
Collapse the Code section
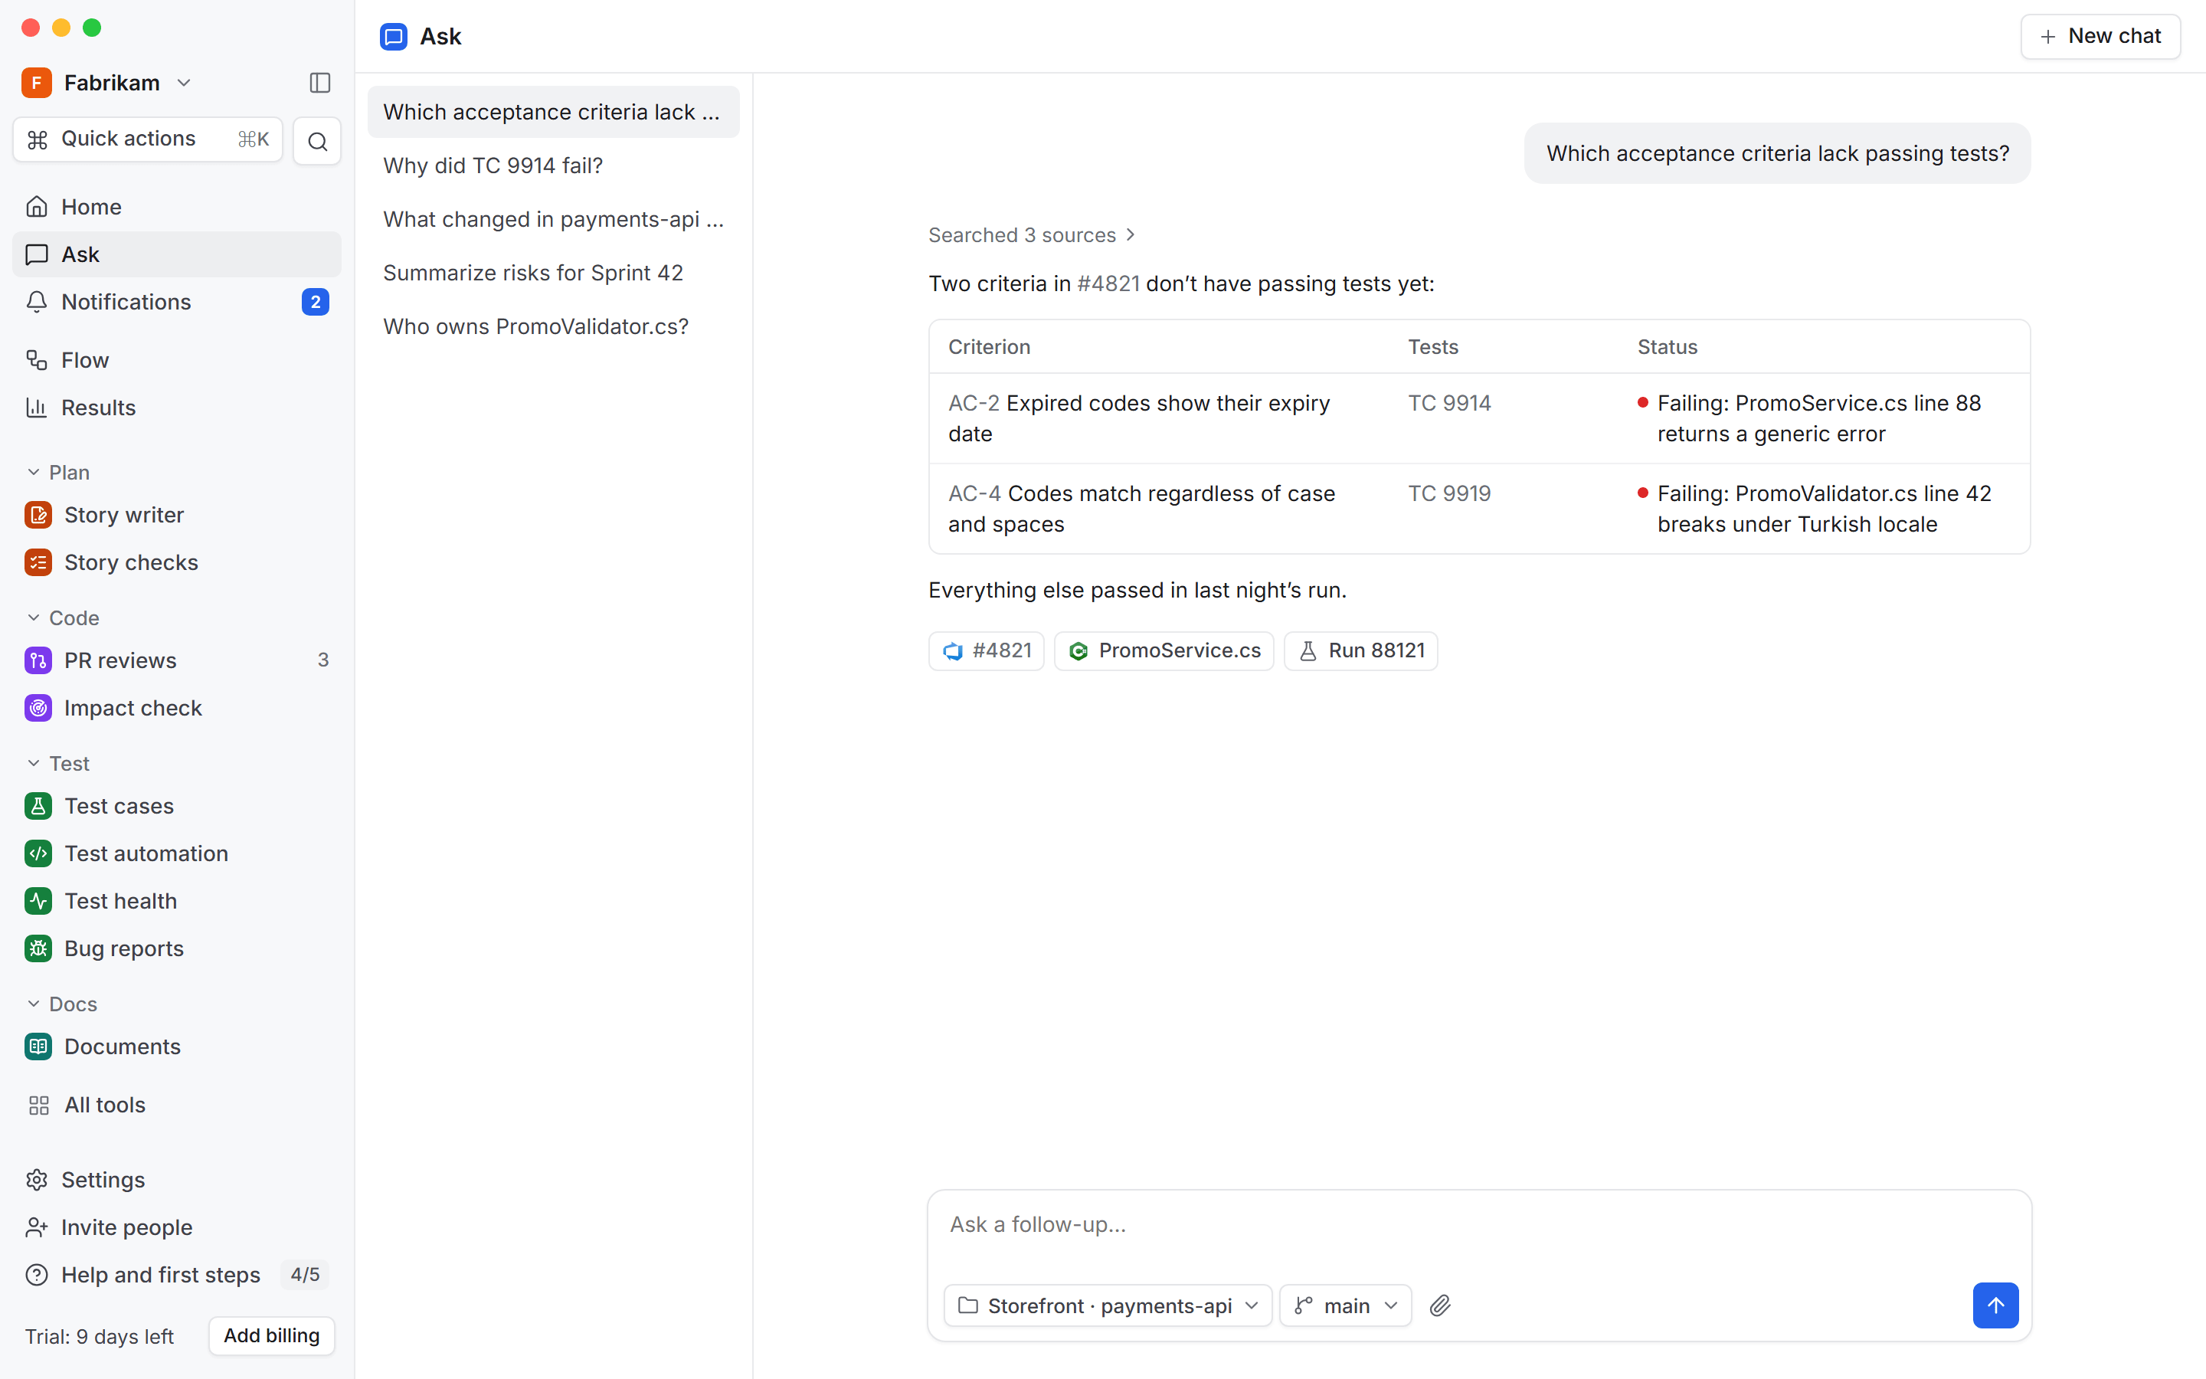64,617
